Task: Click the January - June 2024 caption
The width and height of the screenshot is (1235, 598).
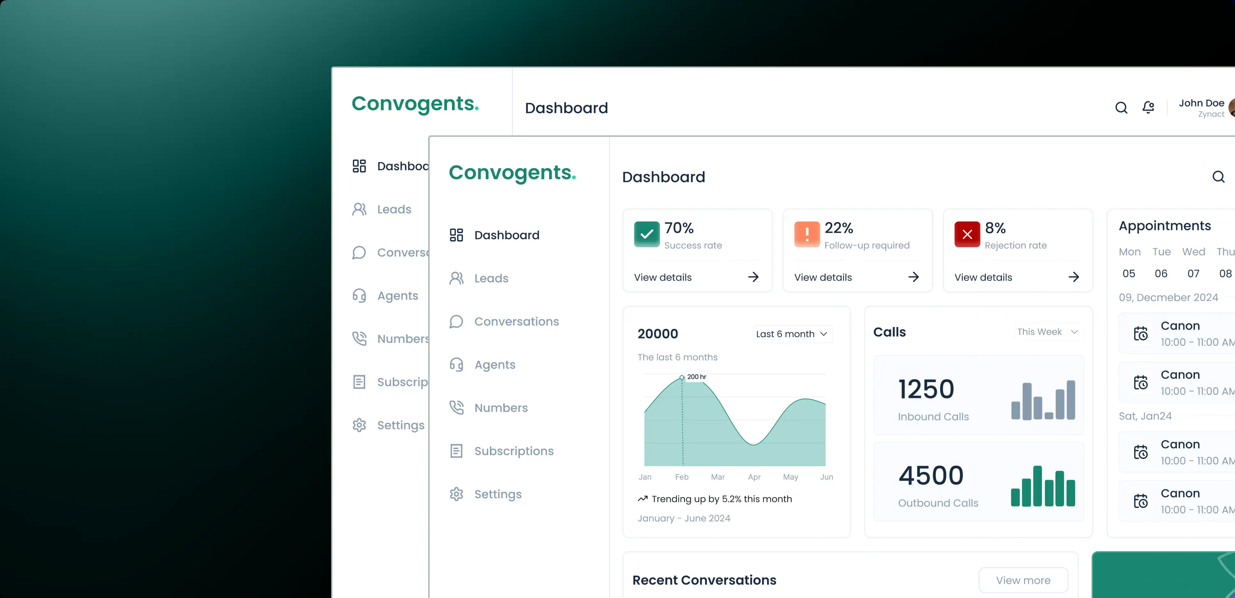Action: [684, 518]
